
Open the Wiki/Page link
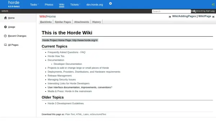pyautogui.click(x=204, y=16)
